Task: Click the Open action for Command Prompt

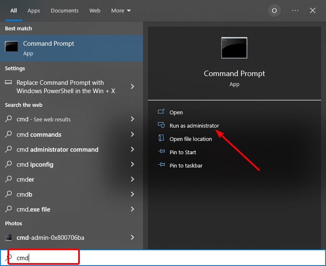Action: [x=176, y=112]
